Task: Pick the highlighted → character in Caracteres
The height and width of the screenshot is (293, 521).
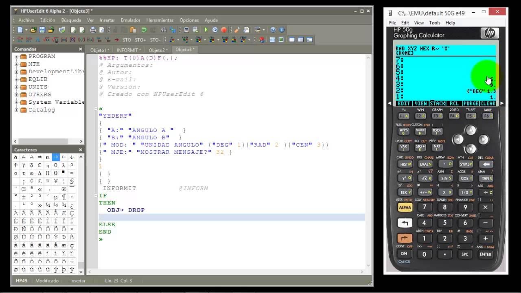Action: pos(56,157)
